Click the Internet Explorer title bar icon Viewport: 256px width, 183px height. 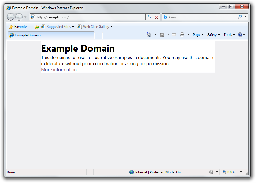click(9, 8)
